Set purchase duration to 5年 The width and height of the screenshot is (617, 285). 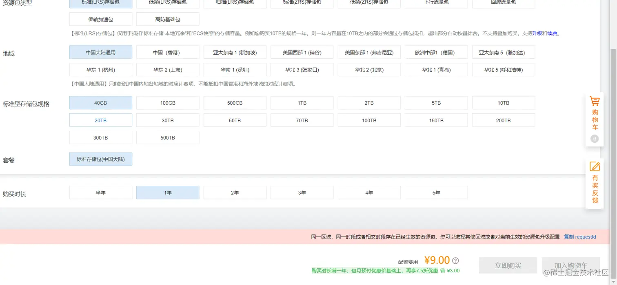[436, 192]
